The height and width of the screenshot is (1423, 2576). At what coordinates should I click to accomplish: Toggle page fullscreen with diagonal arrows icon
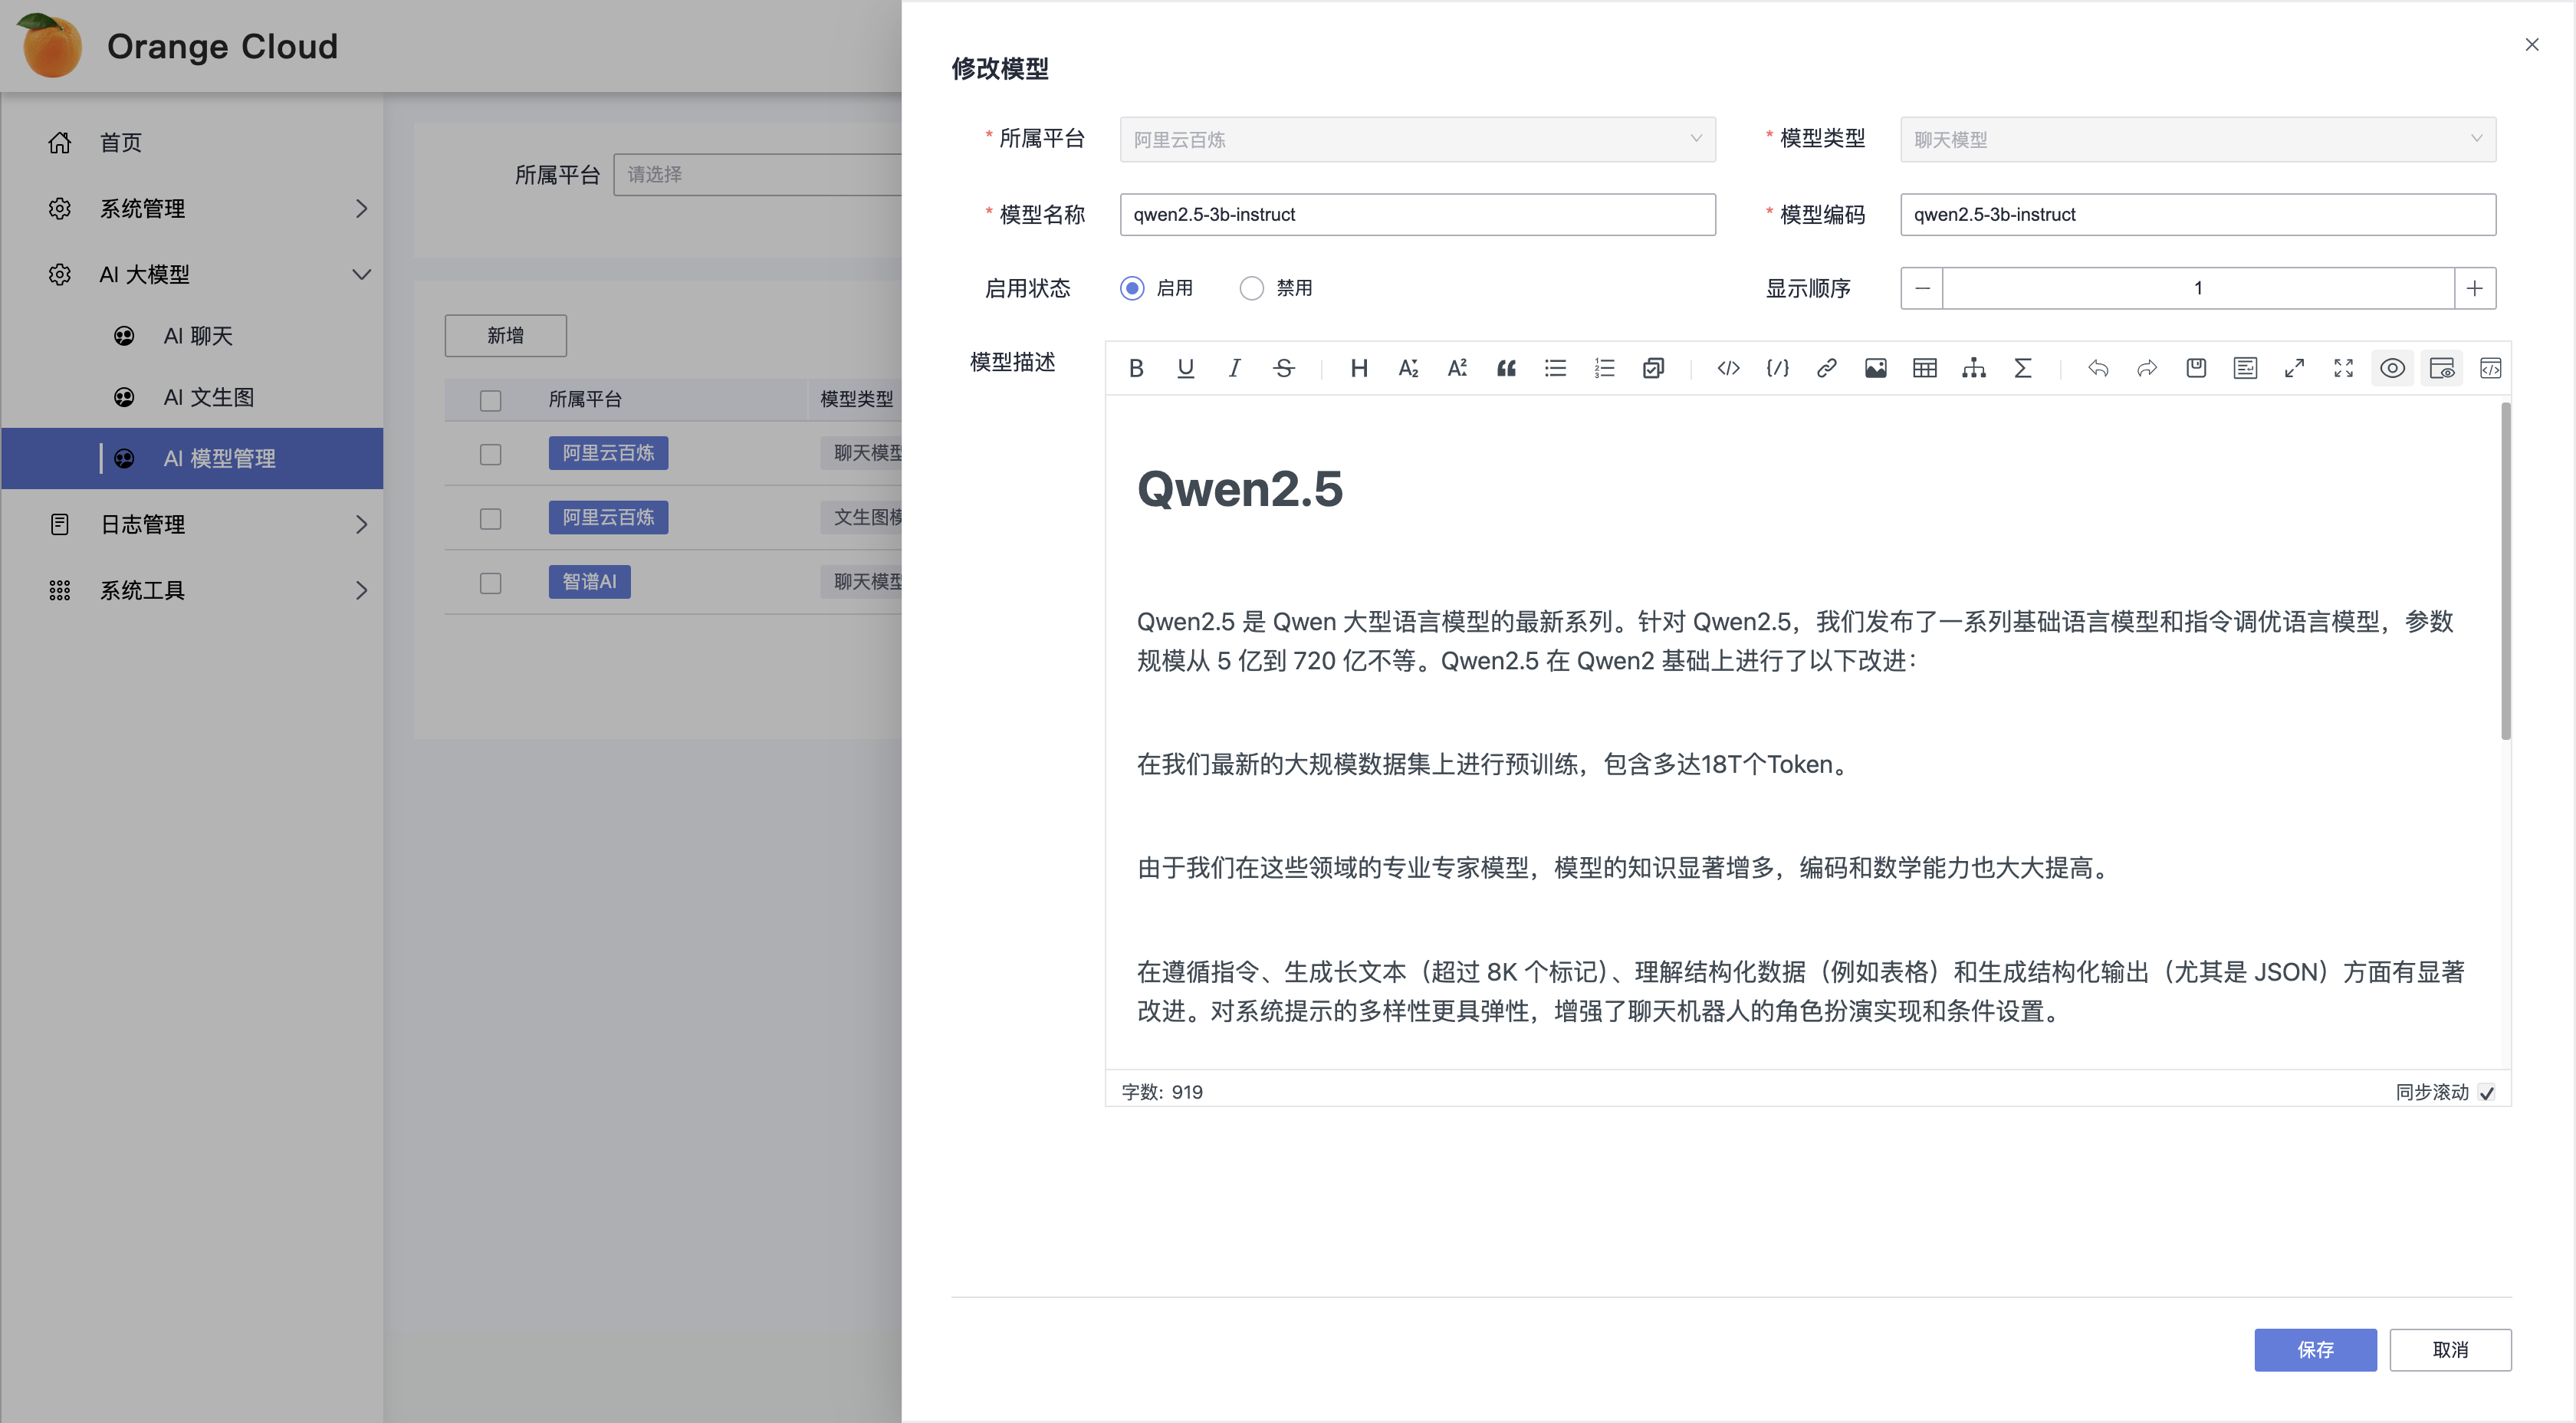(x=2294, y=368)
